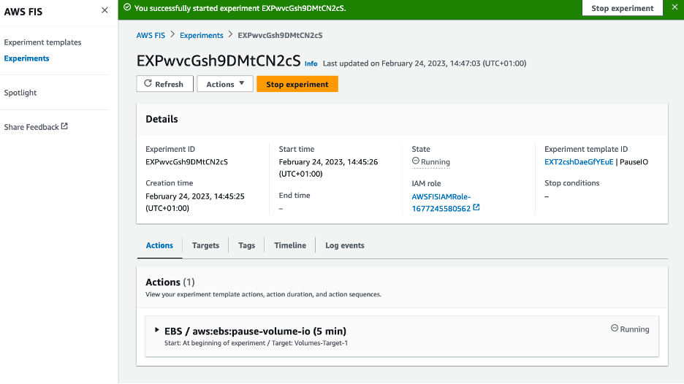Switch to the Targets tab
Screen dimensions: 684x384
coord(205,245)
